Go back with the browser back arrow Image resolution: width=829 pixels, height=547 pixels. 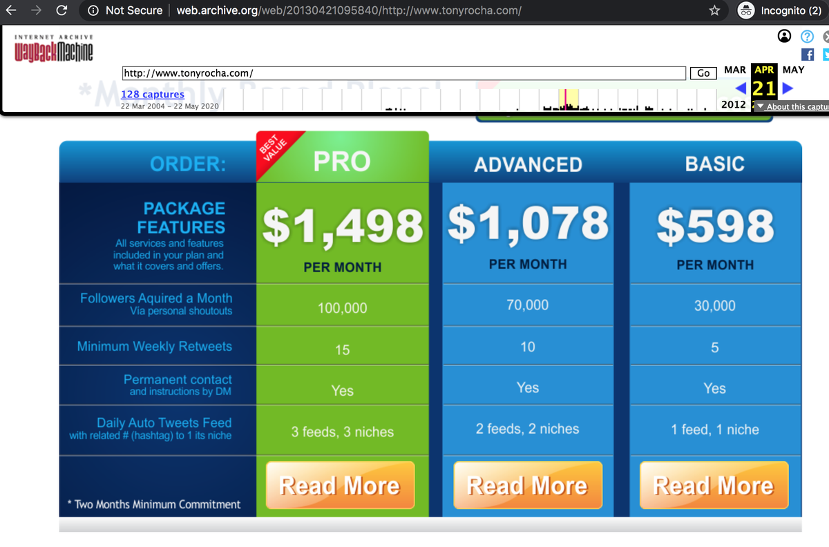[11, 10]
